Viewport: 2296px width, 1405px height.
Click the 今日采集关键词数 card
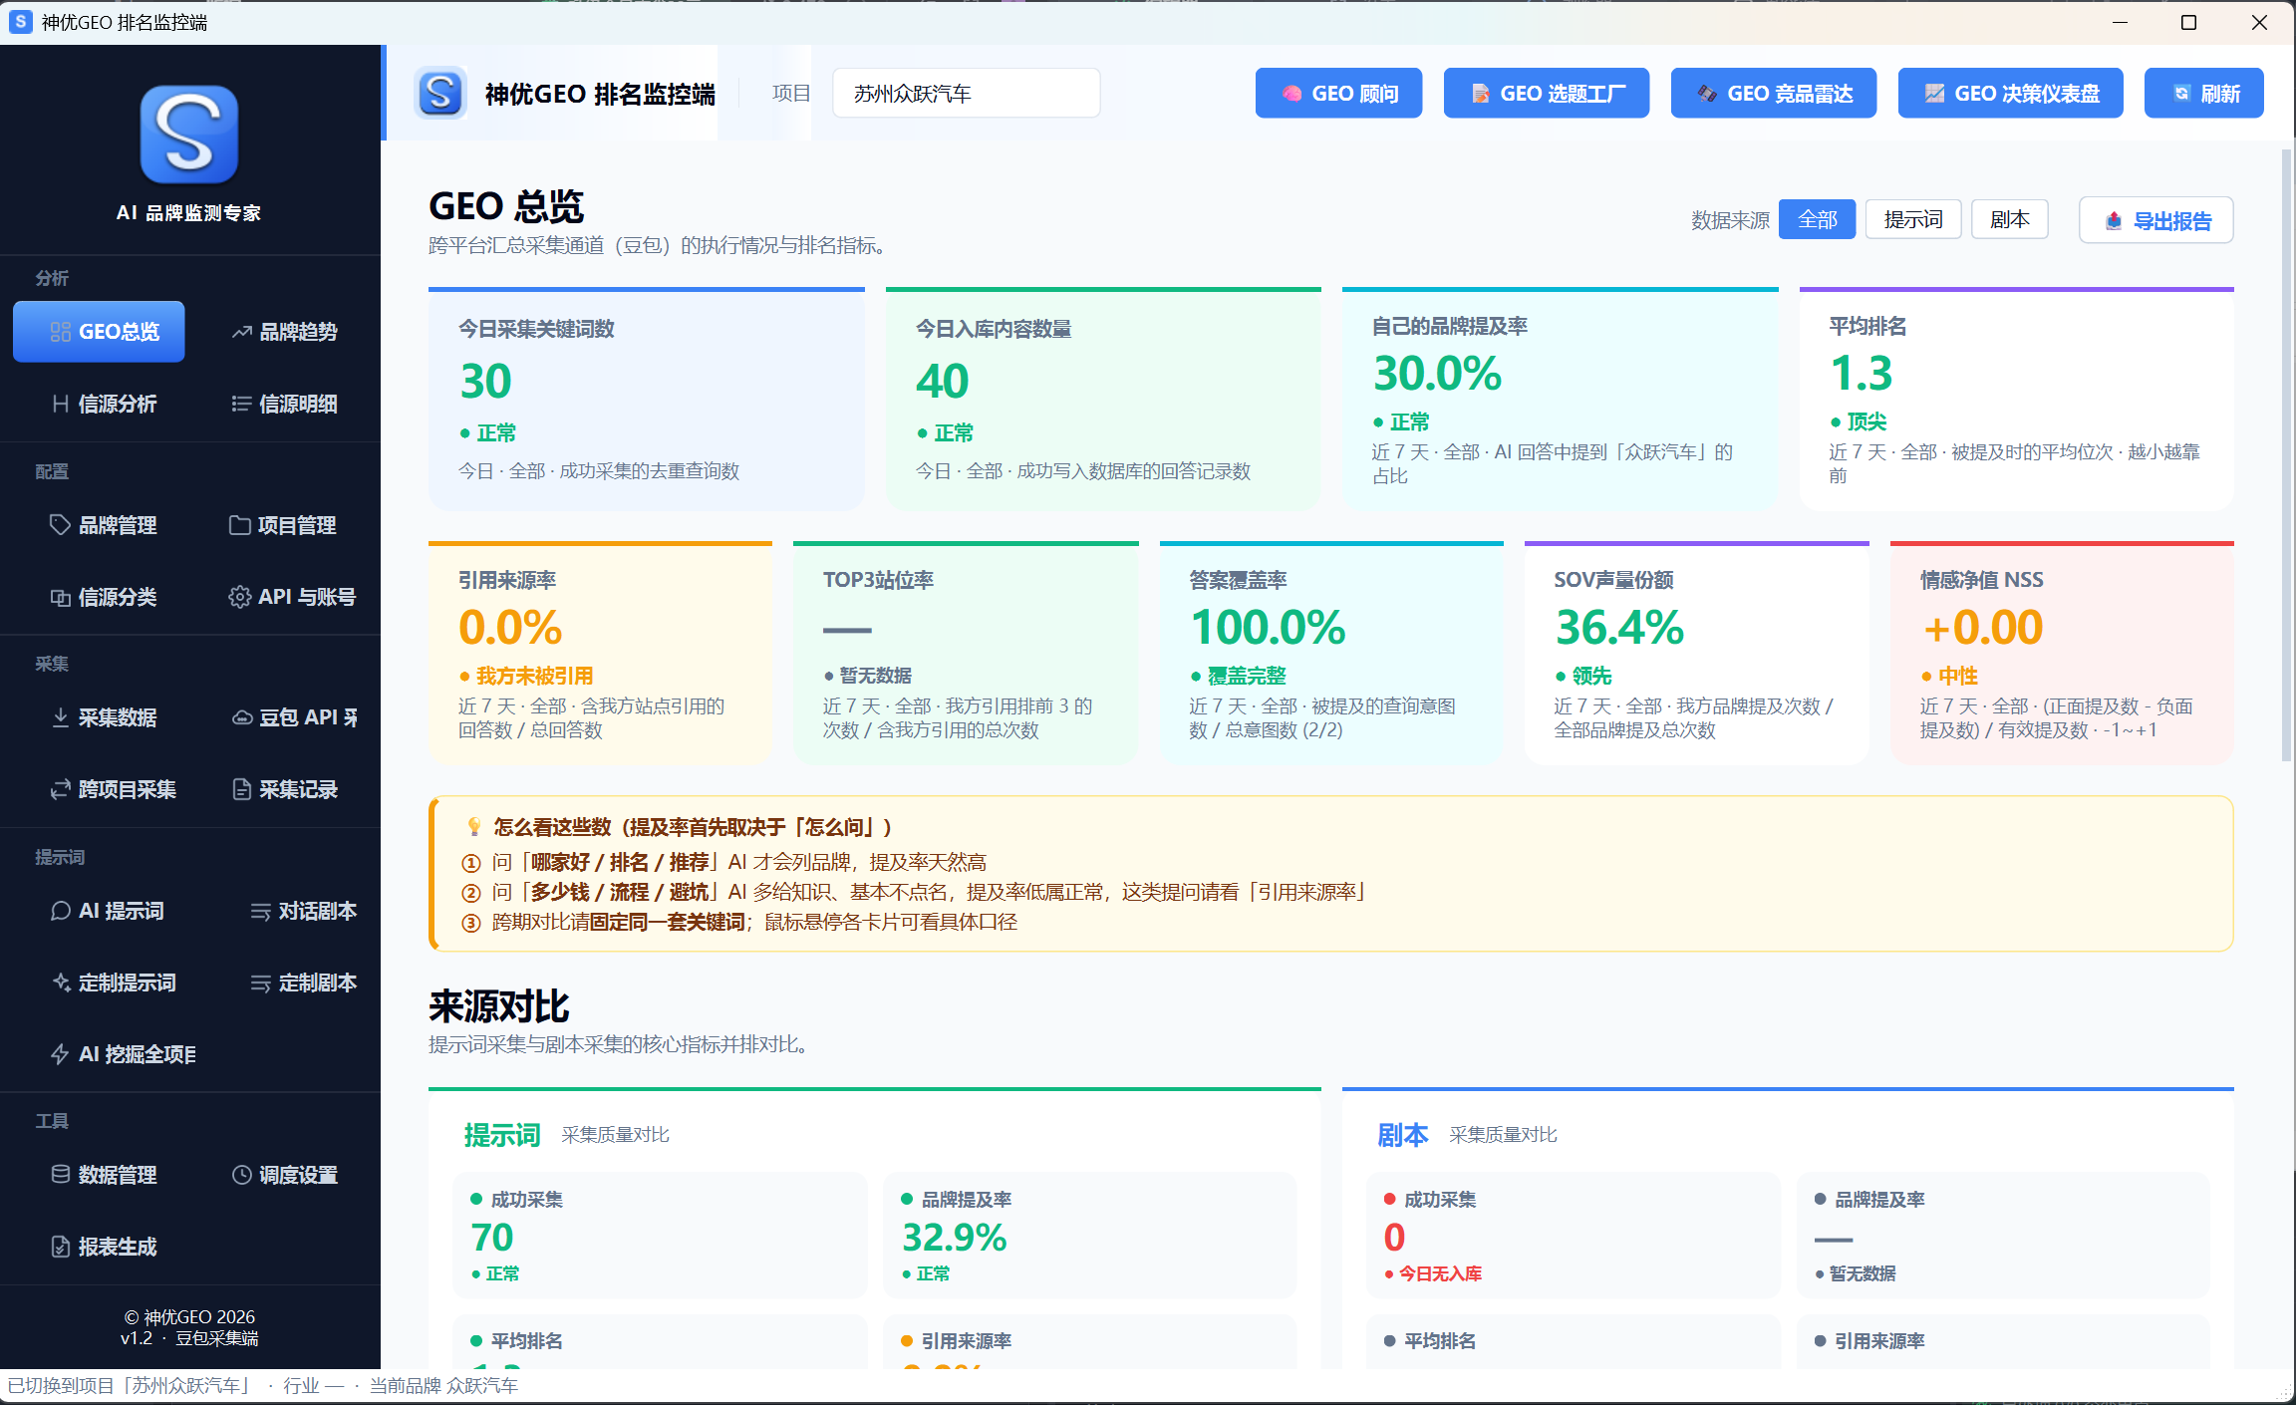coord(647,400)
